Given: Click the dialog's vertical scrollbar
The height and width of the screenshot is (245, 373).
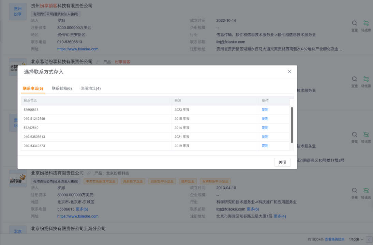Looking at the screenshot, I should click(x=292, y=125).
